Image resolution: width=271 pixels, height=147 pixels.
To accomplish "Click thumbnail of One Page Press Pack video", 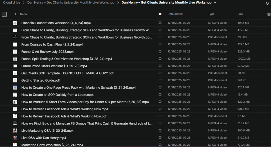I will point(15,87).
